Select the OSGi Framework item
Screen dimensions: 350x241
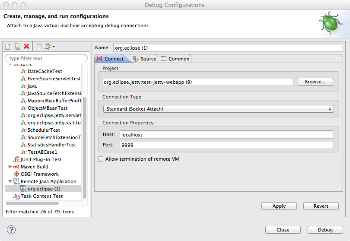[39, 174]
